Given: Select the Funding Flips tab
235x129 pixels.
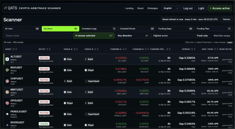Looking at the screenshot, I should [214, 29].
